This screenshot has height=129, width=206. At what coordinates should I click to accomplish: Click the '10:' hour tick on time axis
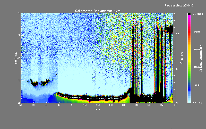85,105
